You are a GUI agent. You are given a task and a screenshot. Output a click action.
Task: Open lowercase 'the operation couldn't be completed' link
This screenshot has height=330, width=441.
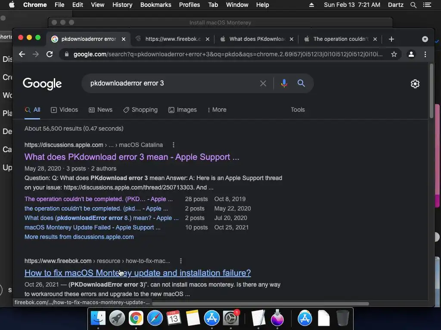[96, 208]
